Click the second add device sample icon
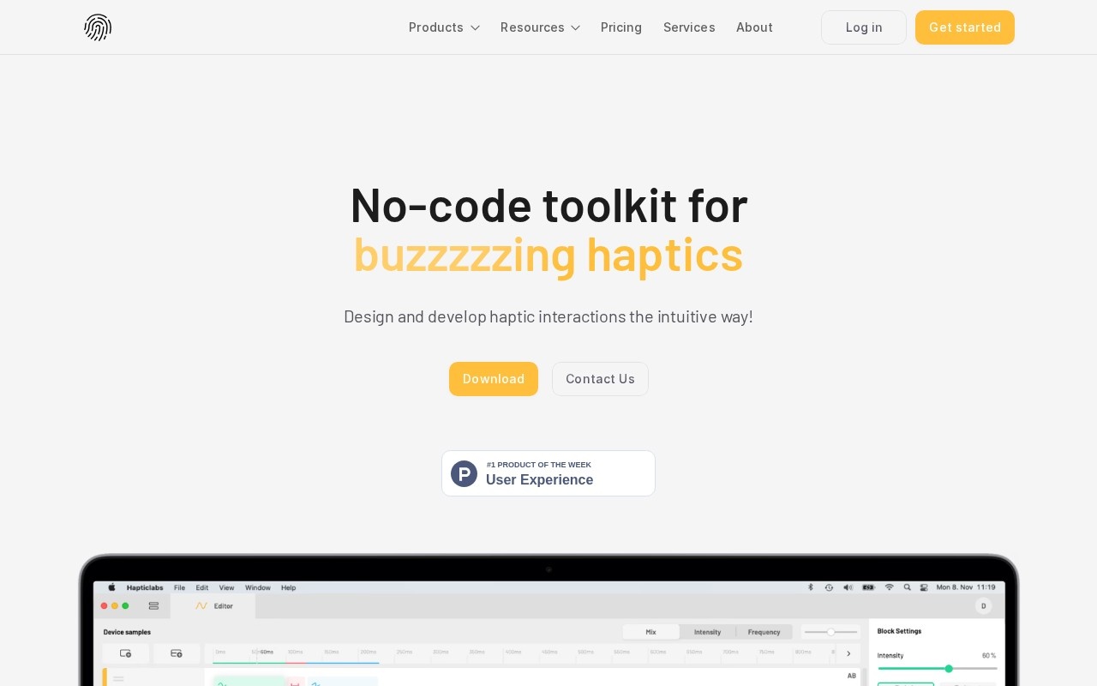Screen dimensions: 1097x686 [x=177, y=653]
